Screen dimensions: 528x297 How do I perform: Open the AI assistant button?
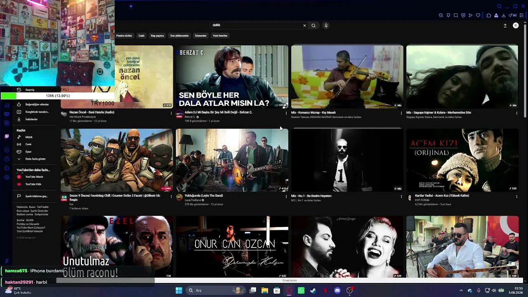pos(513,15)
